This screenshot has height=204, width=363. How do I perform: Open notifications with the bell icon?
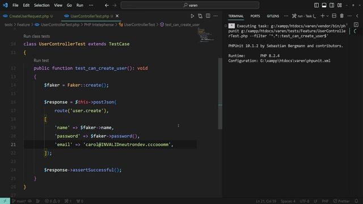click(356, 201)
